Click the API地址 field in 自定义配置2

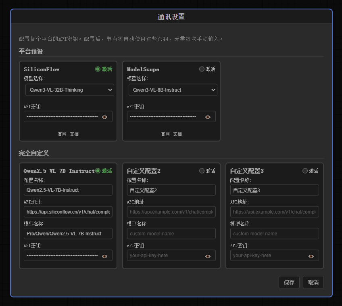point(171,212)
